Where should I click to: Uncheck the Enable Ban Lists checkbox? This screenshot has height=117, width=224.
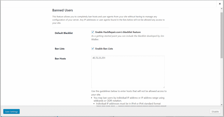pos(93,48)
